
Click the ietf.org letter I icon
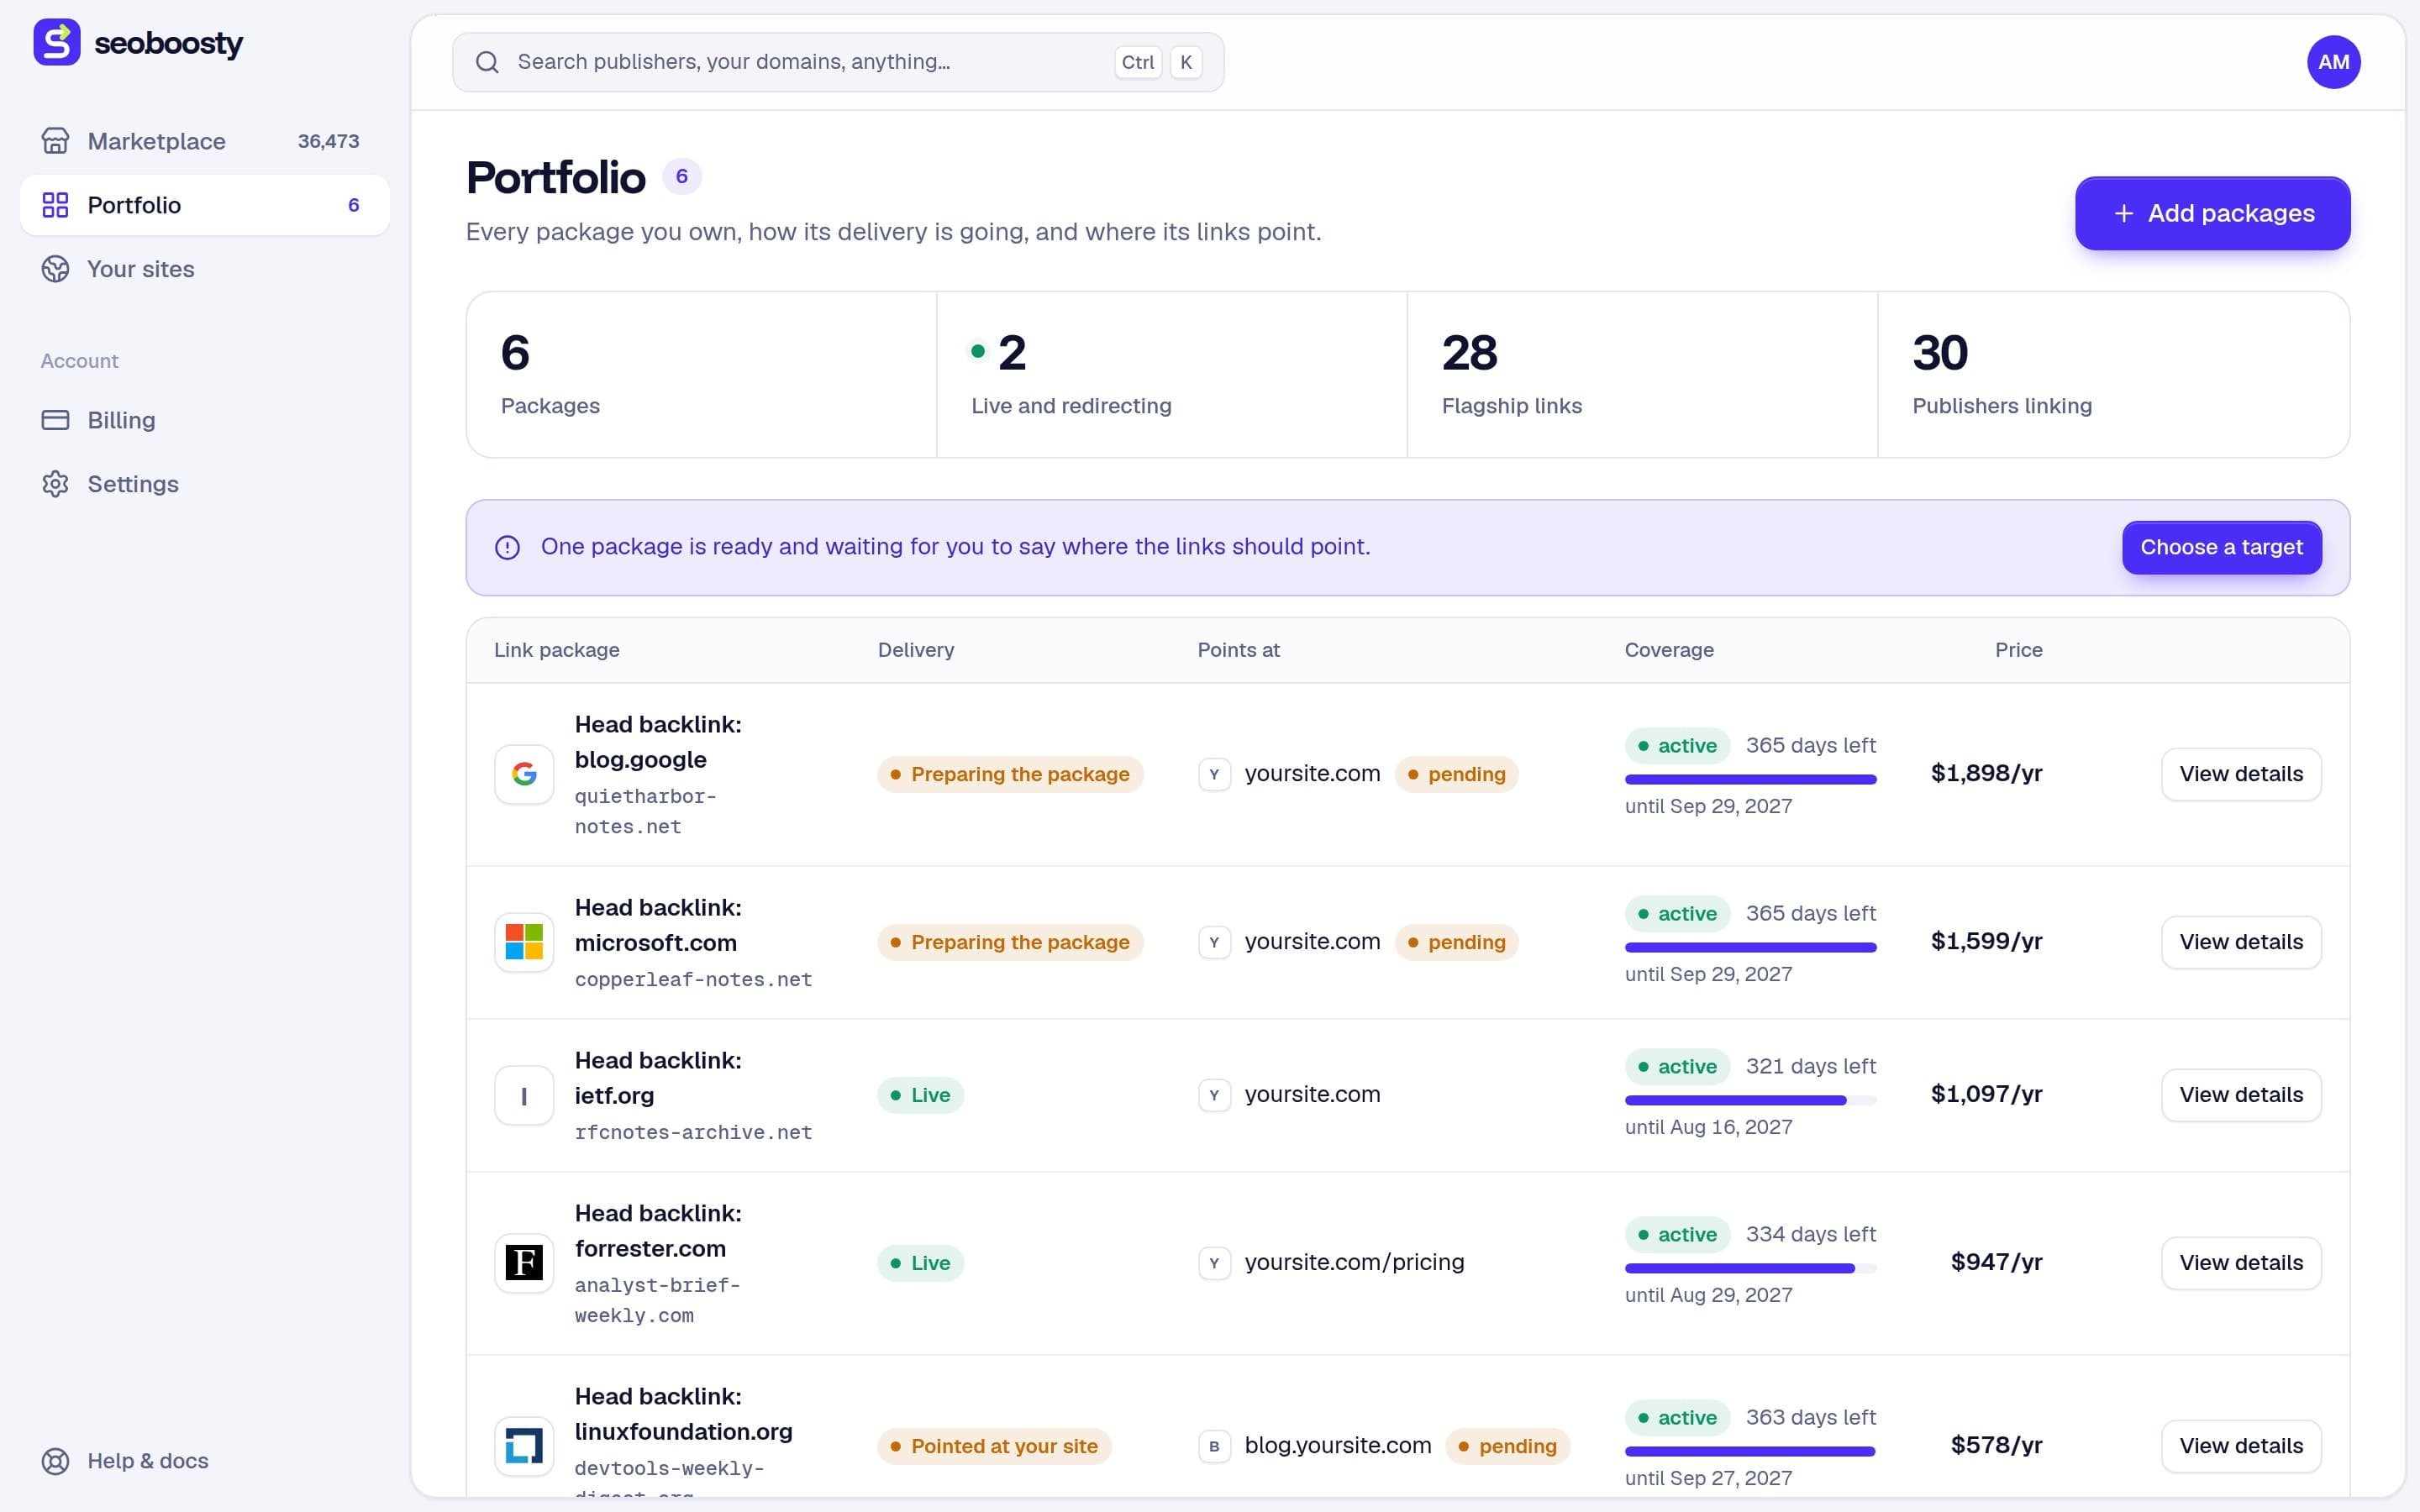[524, 1095]
